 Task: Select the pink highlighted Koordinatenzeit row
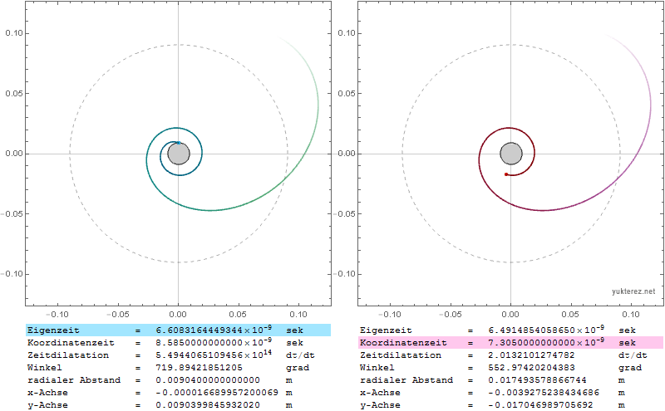point(510,342)
